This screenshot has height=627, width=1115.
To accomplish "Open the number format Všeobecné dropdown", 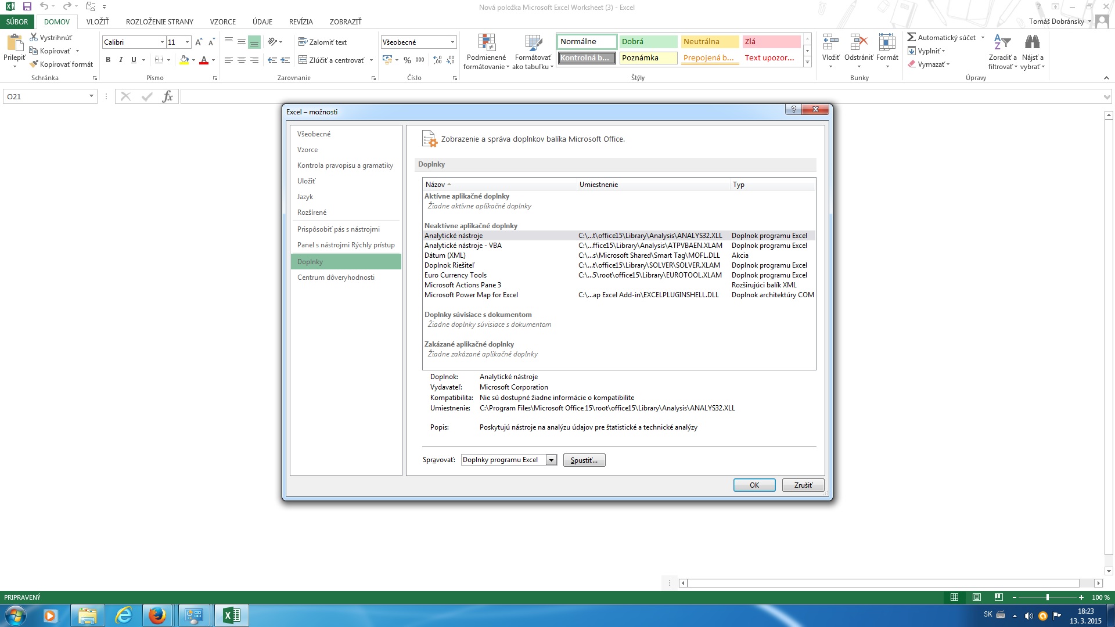I will point(452,42).
